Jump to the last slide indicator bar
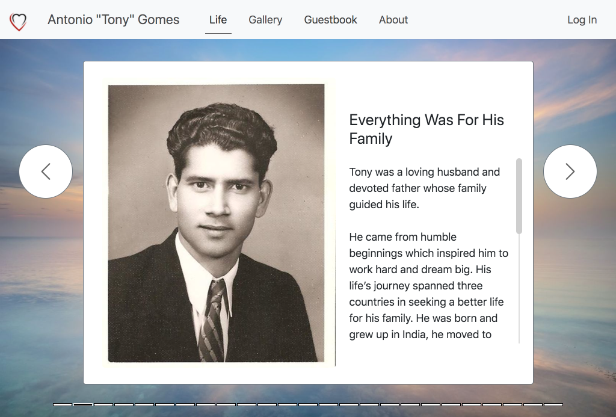616x417 pixels. 553,404
